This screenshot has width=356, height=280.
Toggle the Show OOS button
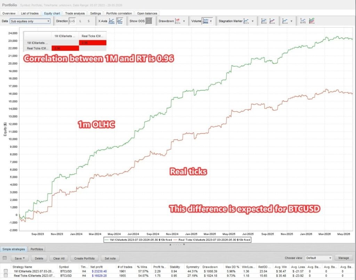149,21
